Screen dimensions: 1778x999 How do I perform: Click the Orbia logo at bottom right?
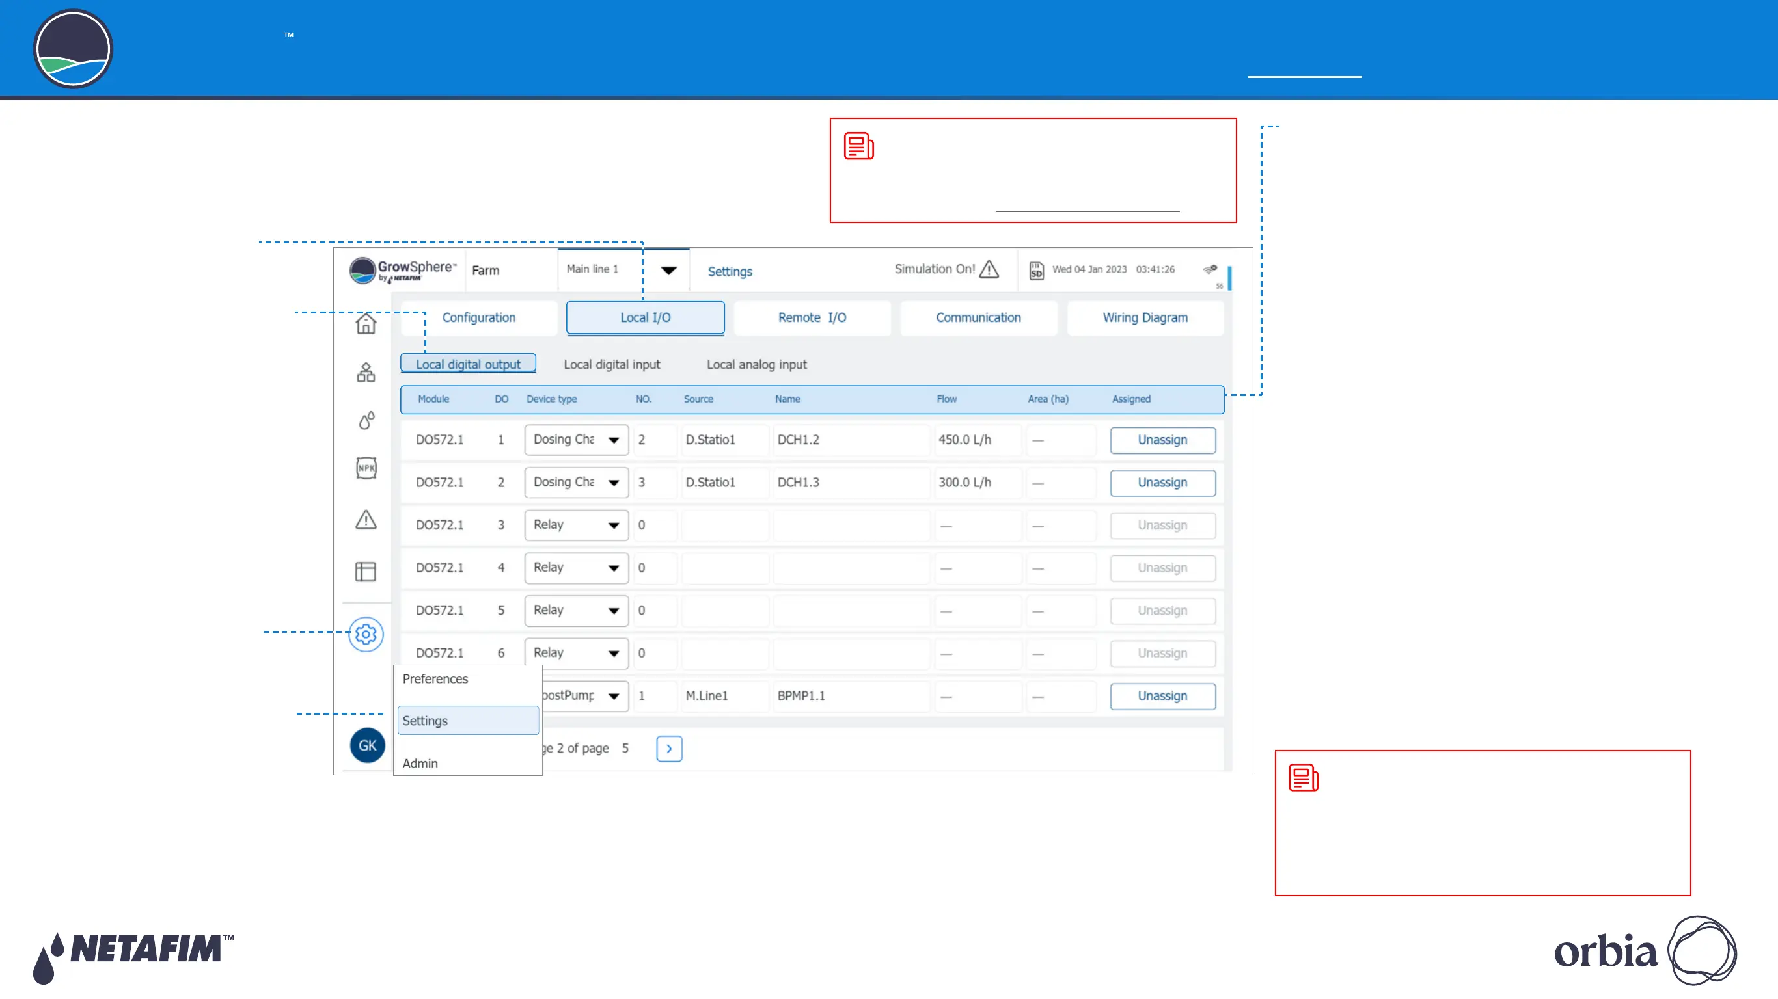click(1645, 951)
